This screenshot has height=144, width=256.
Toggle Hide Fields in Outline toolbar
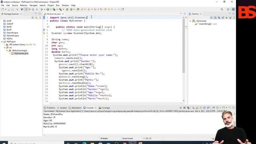(219, 18)
